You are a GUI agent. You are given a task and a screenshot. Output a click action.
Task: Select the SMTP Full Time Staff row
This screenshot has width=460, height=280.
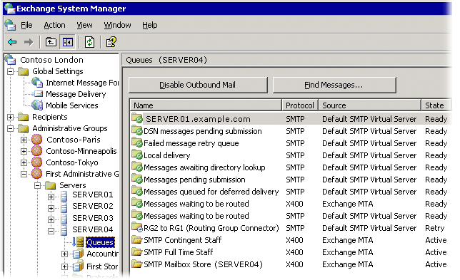coord(291,252)
